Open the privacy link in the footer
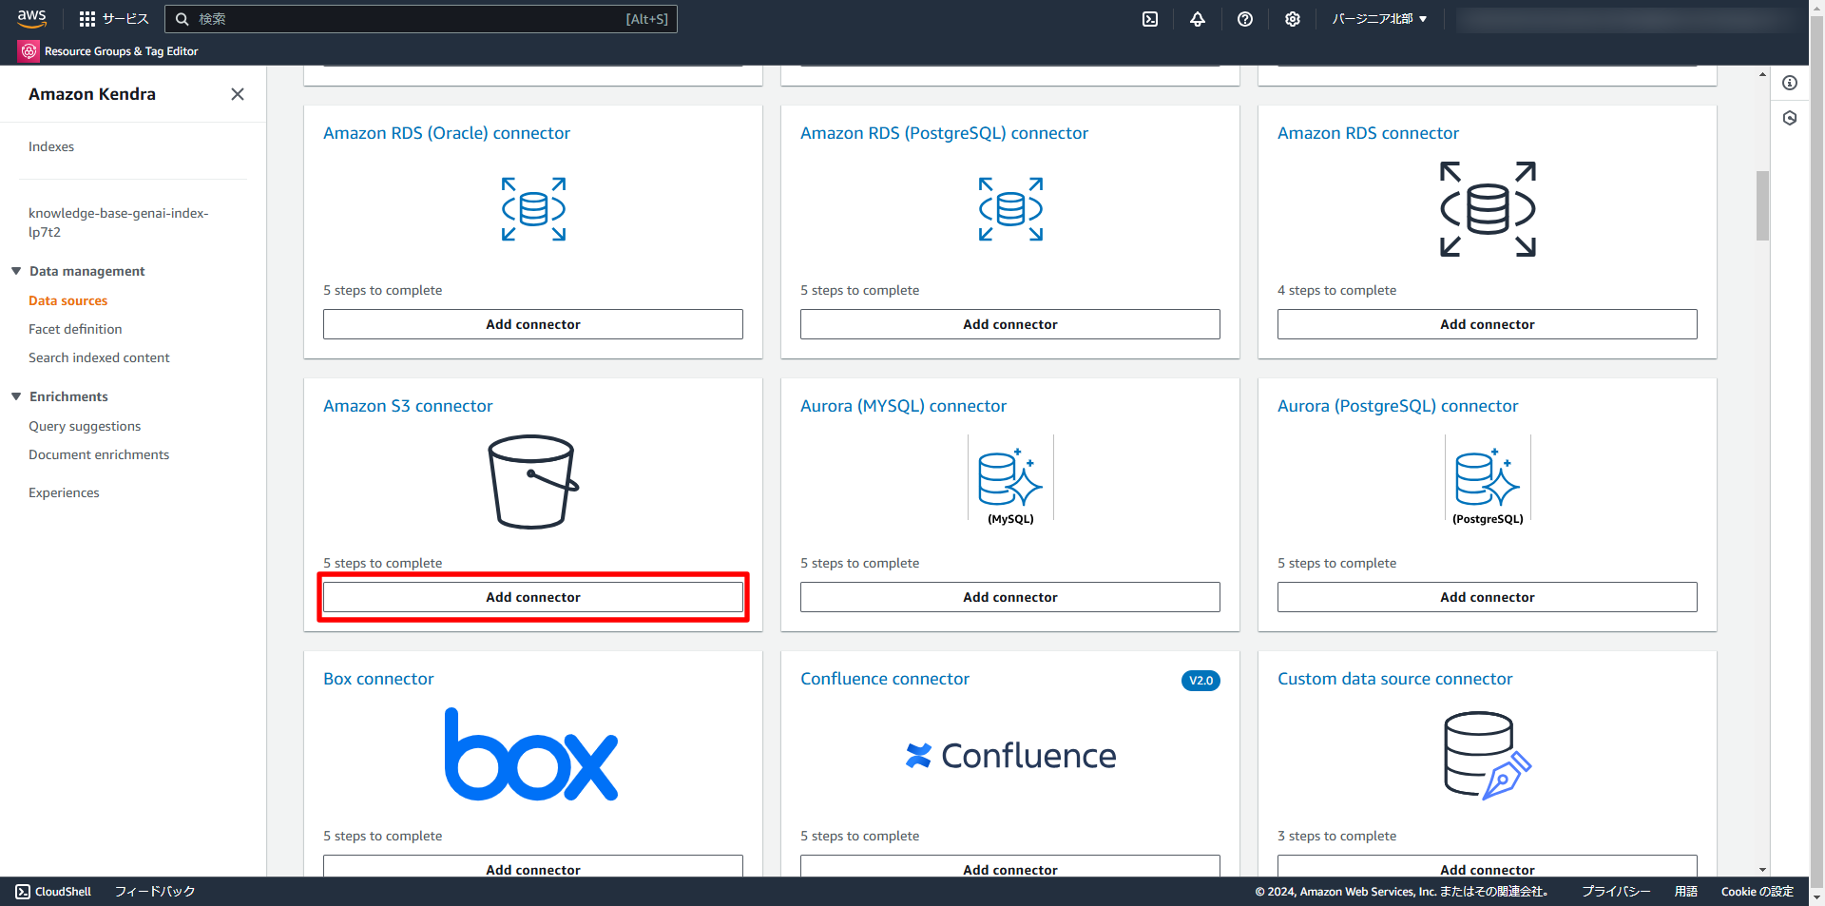The height and width of the screenshot is (906, 1825). coord(1616,892)
